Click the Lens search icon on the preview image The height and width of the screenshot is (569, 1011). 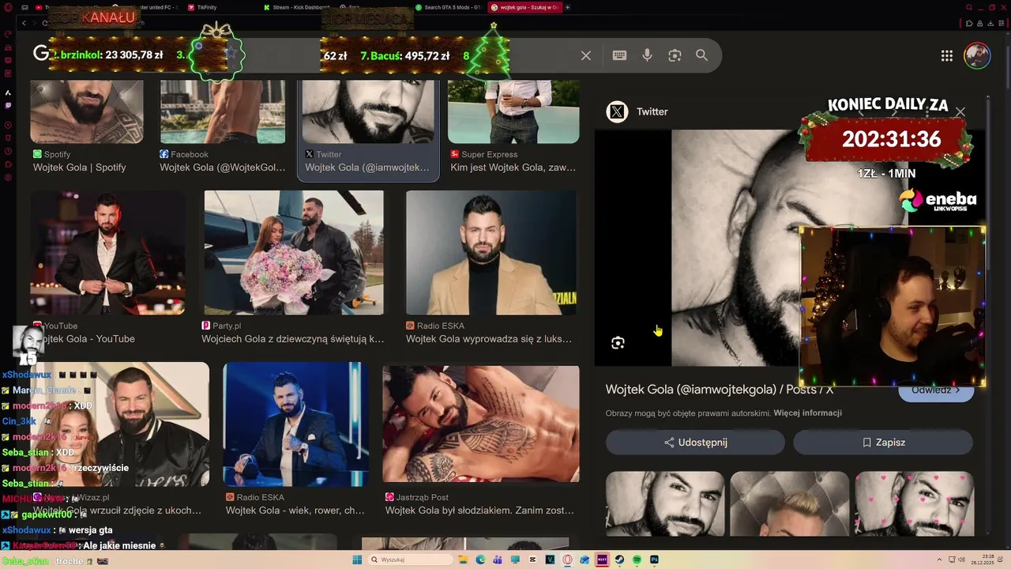click(618, 342)
